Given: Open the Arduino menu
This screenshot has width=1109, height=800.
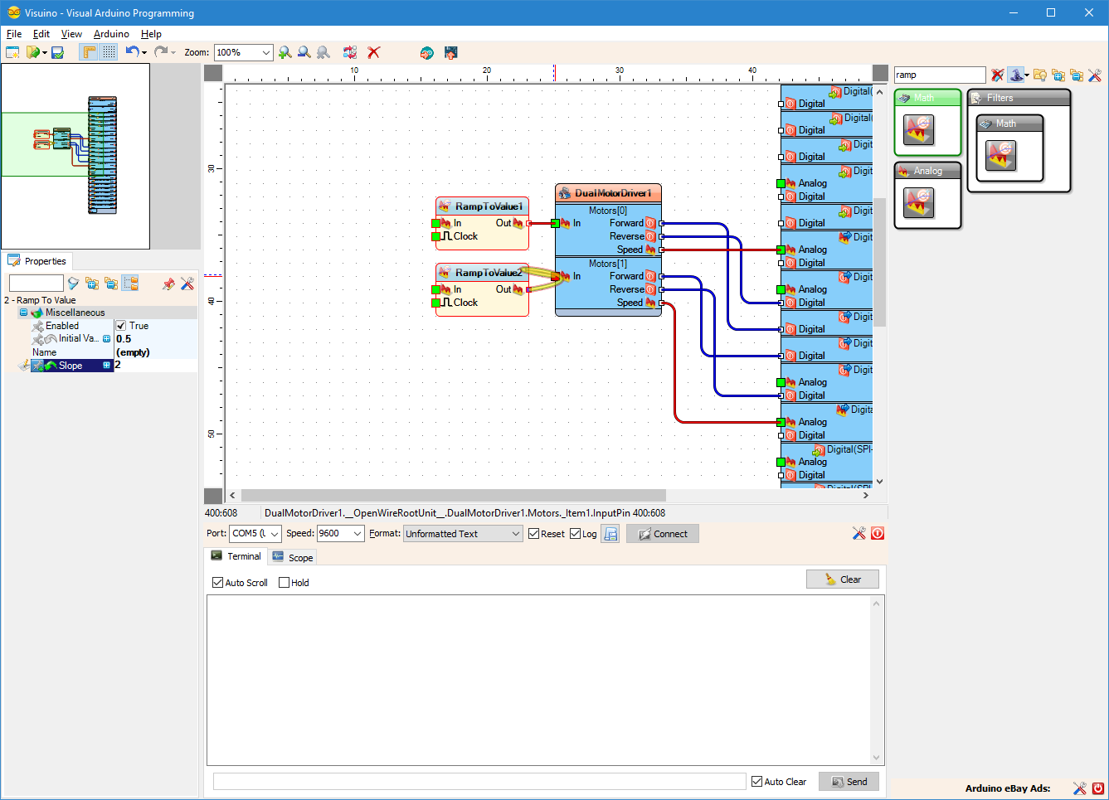Looking at the screenshot, I should (111, 34).
